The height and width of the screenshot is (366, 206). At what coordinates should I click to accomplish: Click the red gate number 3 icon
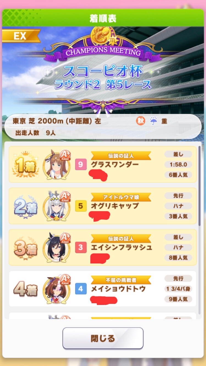coord(81,247)
